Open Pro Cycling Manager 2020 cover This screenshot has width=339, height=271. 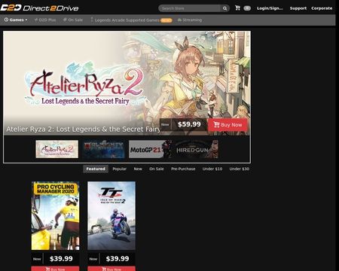[x=56, y=216]
